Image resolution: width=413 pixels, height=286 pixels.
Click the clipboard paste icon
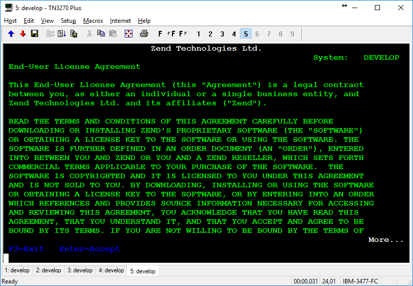[x=113, y=34]
